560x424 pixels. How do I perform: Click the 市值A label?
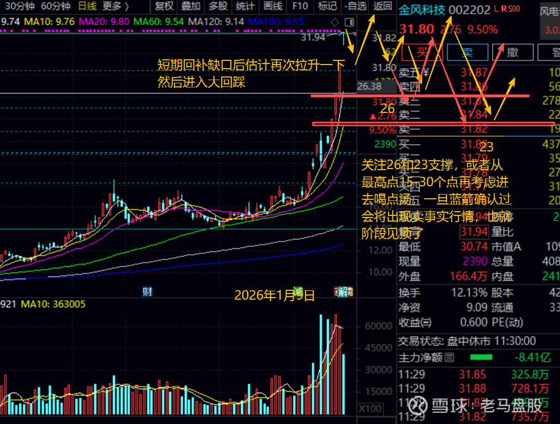(x=506, y=246)
